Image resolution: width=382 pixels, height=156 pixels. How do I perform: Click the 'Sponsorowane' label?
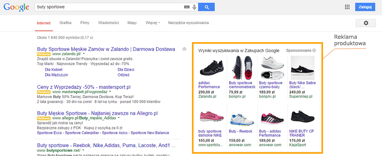pyautogui.click(x=299, y=51)
